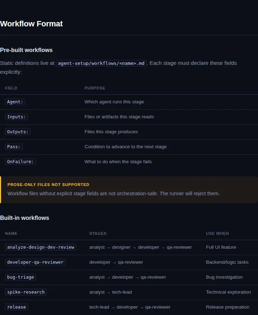Click the 'Built-in workflows' subheading
Viewport: 258px width, 315px height.
pos(25,218)
